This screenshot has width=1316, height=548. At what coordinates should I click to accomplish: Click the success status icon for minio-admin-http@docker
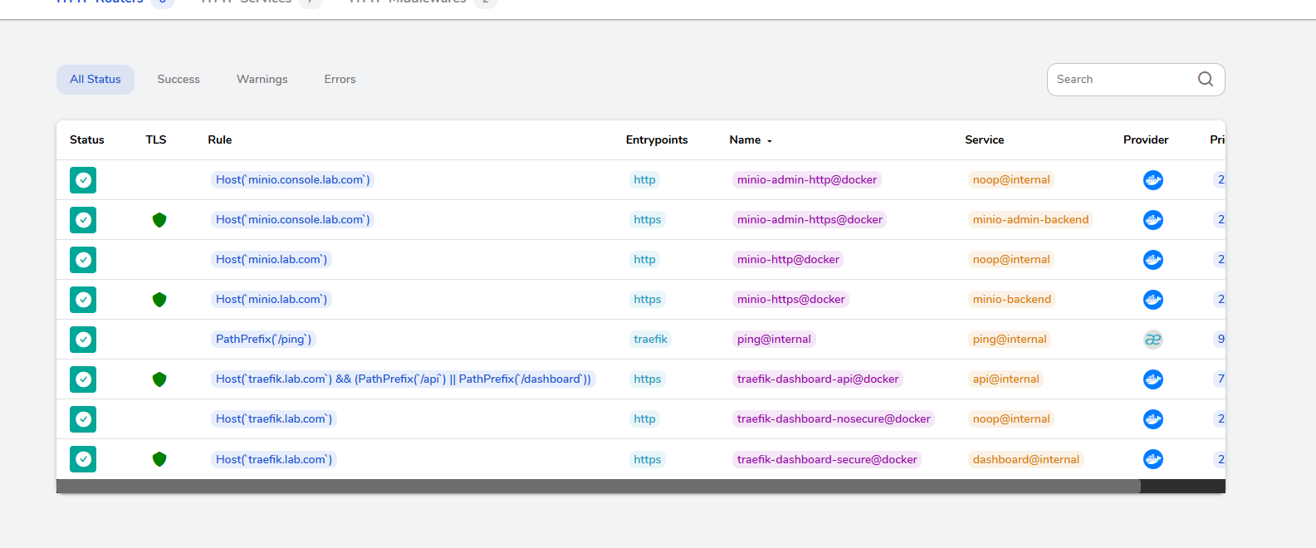83,180
